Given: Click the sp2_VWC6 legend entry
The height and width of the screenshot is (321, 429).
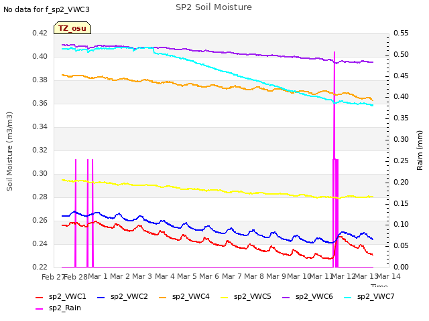Looking at the screenshot, I should (x=308, y=296).
